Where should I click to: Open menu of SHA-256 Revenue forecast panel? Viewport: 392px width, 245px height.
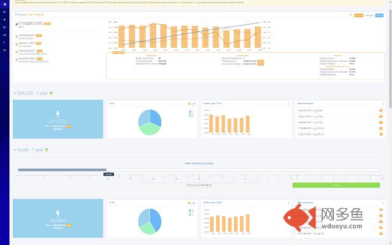coord(383,104)
